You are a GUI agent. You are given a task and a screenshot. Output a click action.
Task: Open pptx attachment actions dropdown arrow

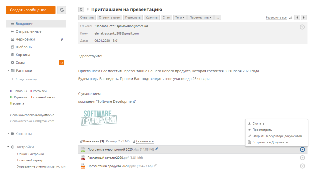[302, 166]
